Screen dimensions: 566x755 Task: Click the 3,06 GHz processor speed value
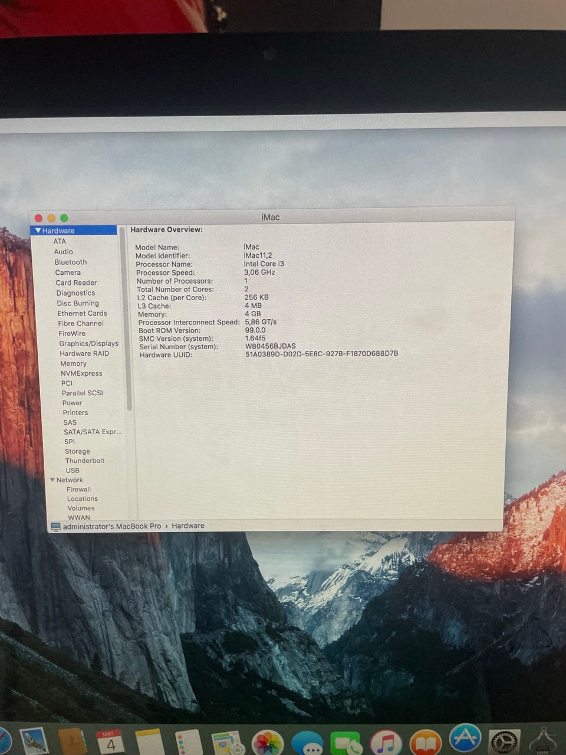click(259, 273)
